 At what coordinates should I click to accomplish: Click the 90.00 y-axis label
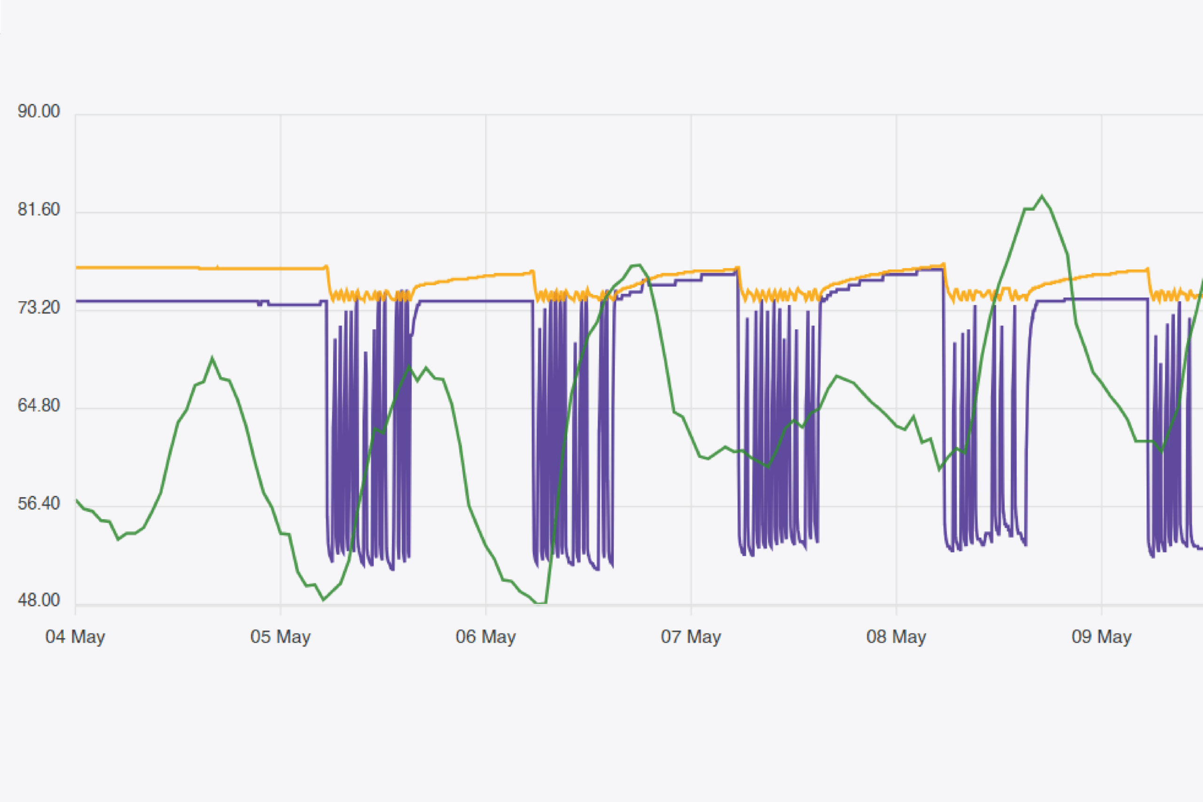tap(39, 111)
